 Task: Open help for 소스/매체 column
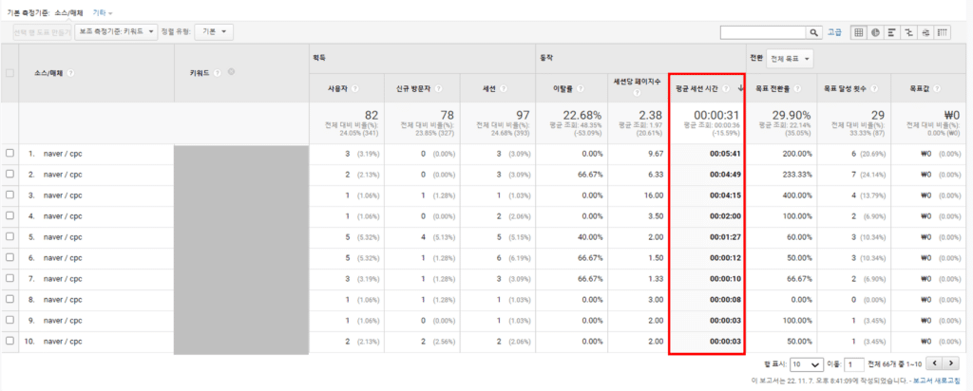[x=70, y=73]
